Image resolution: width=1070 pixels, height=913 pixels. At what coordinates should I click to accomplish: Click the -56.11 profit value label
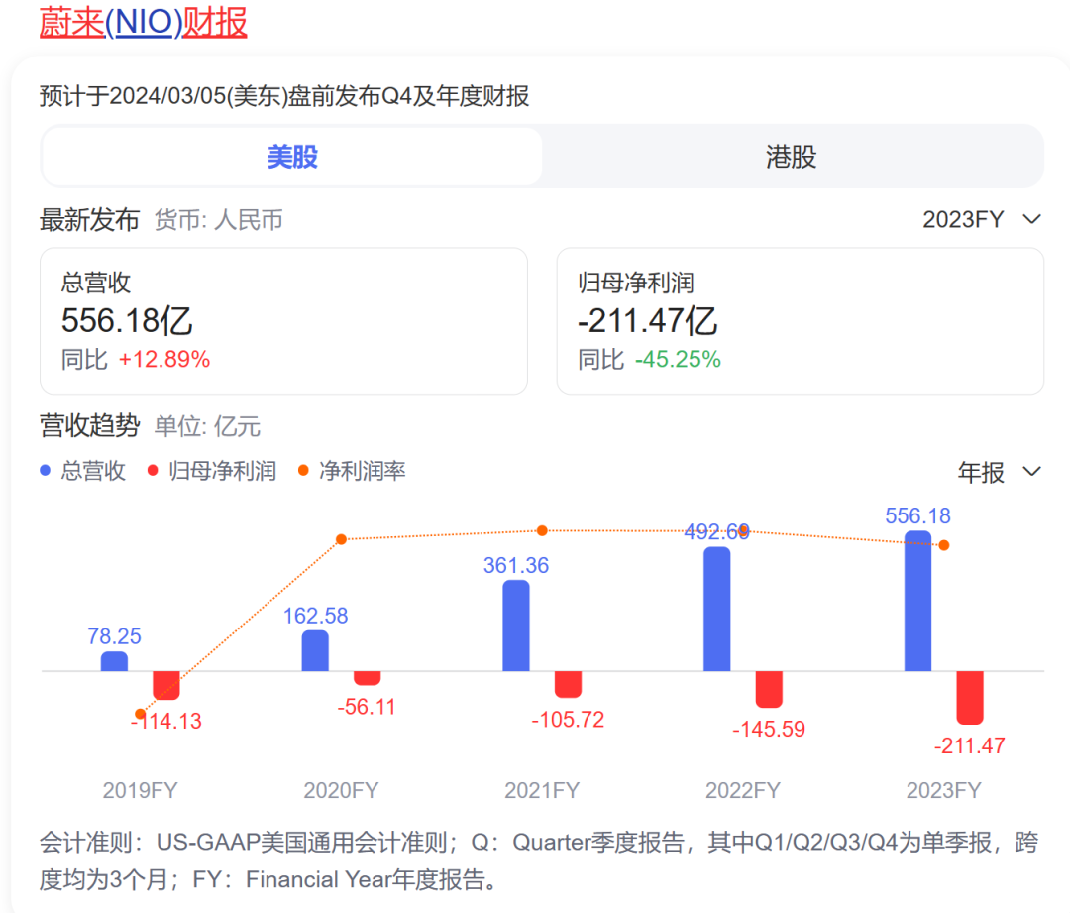[368, 707]
